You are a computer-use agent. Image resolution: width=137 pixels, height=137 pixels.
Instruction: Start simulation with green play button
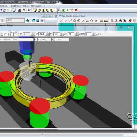(67, 10)
